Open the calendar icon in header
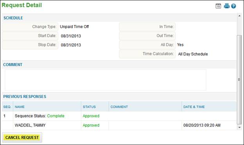Screen dimensions: 244x145 click(218, 6)
